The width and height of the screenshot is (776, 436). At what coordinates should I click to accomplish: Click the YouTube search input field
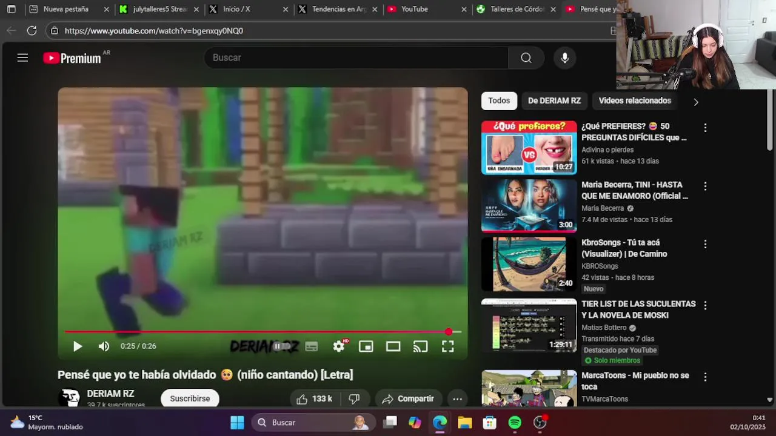click(x=356, y=58)
